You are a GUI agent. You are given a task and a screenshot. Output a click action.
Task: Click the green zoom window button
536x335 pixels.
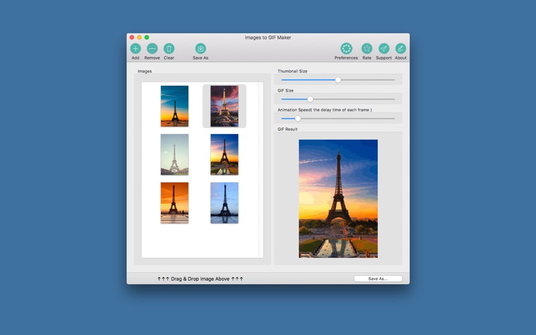point(147,38)
